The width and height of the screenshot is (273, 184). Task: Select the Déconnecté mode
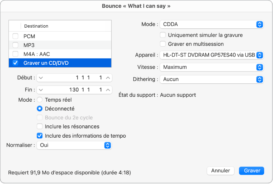click(40, 108)
